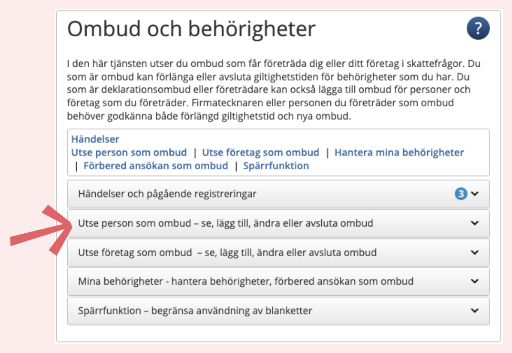
Task: Expand Mina behörigheter section
Action: (x=278, y=281)
